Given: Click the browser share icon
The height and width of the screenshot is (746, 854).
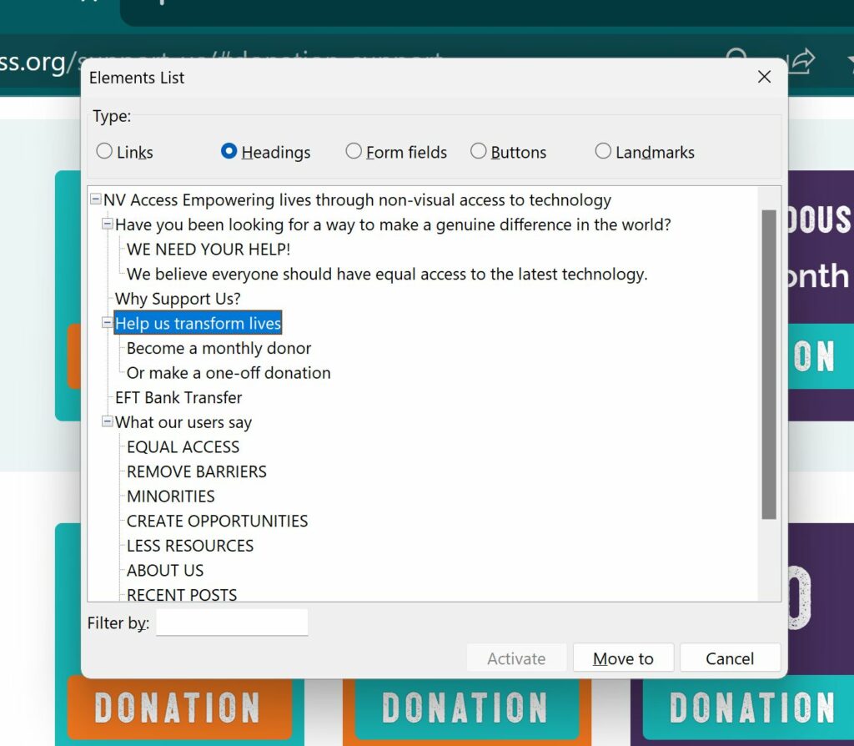Looking at the screenshot, I should [x=801, y=61].
